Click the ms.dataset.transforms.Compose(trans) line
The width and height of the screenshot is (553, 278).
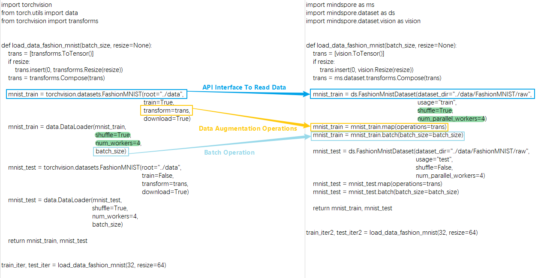(x=377, y=78)
